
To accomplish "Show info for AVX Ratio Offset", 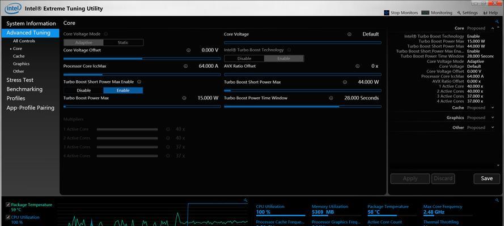I will coord(357,66).
